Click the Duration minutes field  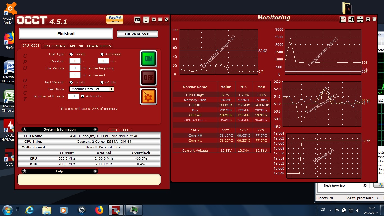103,61
